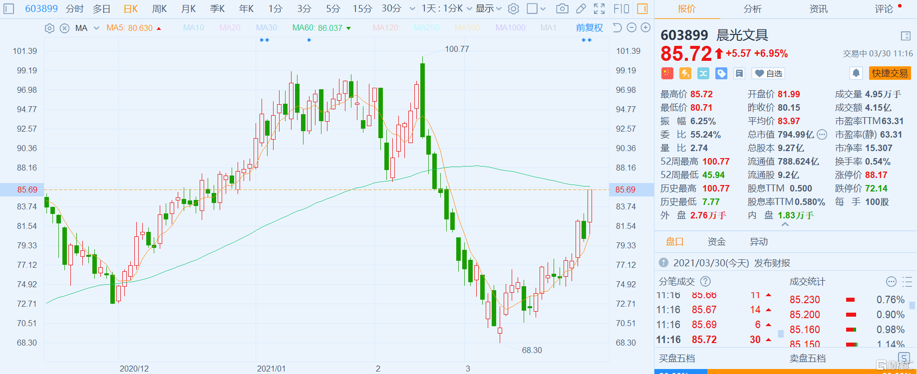This screenshot has width=917, height=374.
Task: Select the 5分 period button
Action: (x=333, y=8)
